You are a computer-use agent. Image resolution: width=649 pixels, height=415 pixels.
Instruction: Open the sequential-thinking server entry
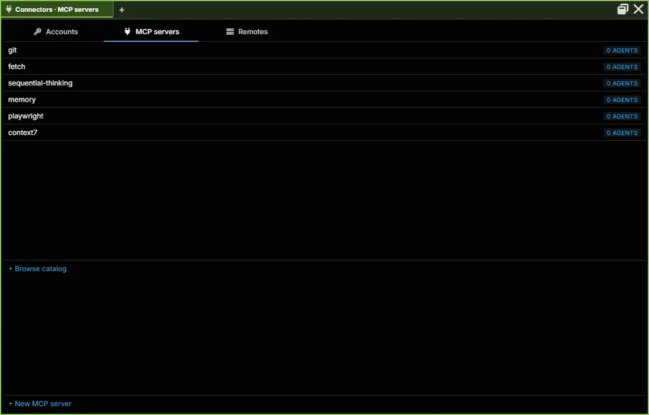pyautogui.click(x=324, y=83)
